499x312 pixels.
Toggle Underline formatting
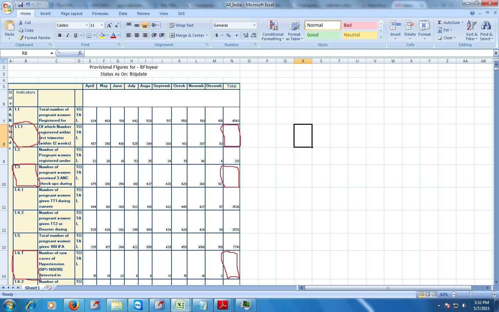[76, 35]
